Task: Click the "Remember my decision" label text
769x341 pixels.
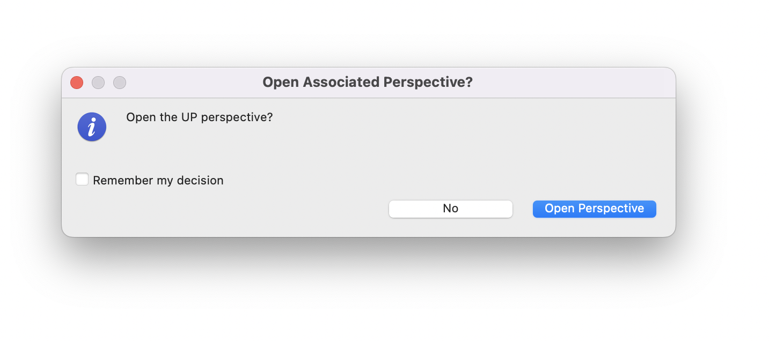Action: click(x=158, y=181)
